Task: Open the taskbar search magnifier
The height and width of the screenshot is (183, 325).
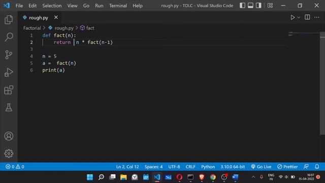Action: [x=101, y=177]
